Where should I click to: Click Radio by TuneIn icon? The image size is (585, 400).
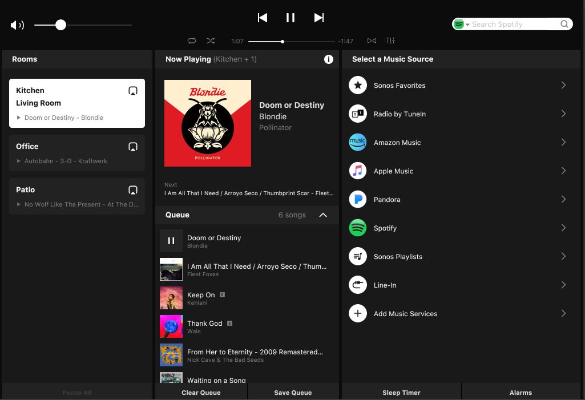[358, 114]
